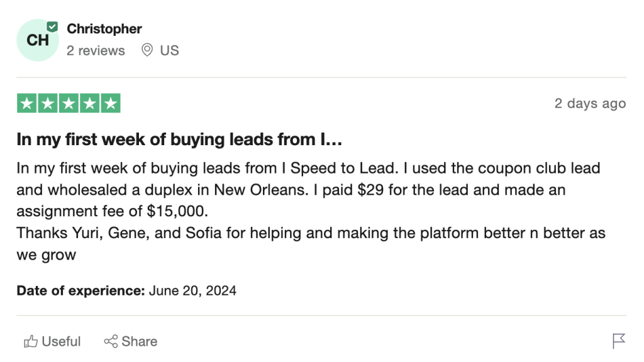Report the review with the flag icon
644x362 pixels.
click(x=619, y=341)
